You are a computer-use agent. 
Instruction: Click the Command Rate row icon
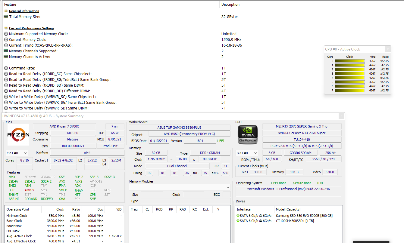[x=6, y=68]
